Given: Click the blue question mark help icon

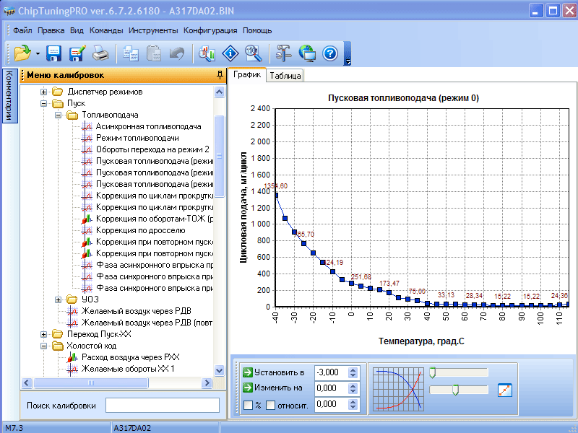Looking at the screenshot, I should click(x=330, y=53).
